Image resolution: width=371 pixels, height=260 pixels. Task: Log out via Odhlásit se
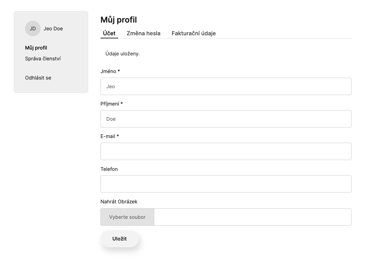click(x=38, y=78)
